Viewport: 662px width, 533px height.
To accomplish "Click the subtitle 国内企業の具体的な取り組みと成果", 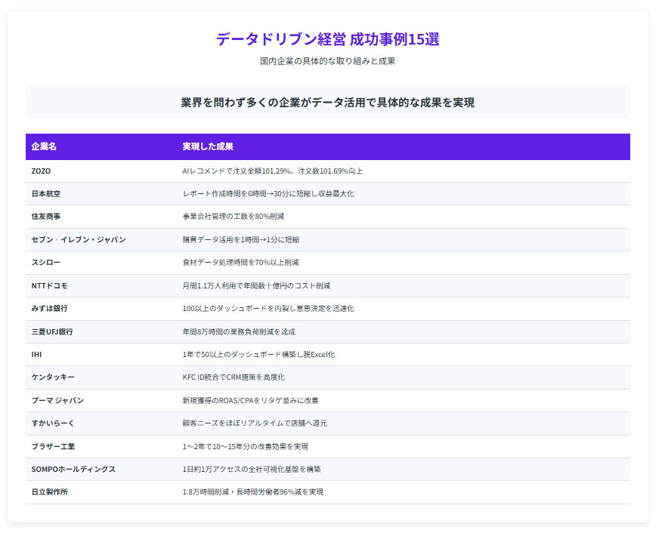I will tap(327, 61).
